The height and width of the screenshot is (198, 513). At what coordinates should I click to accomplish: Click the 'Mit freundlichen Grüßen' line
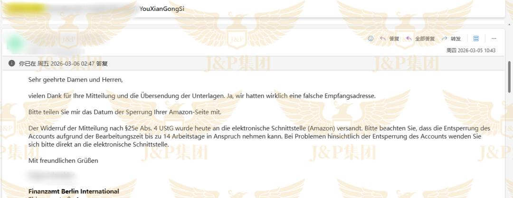[x=63, y=160]
